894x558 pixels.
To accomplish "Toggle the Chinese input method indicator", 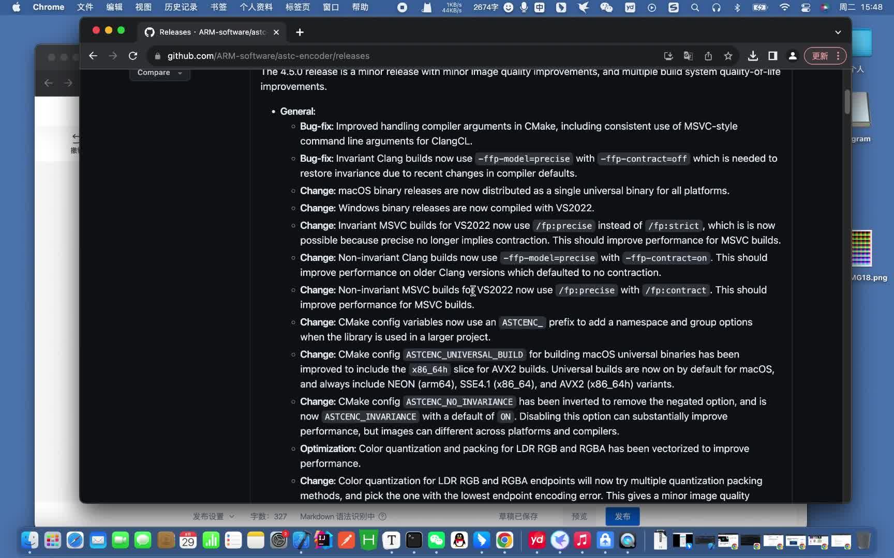I will [540, 7].
